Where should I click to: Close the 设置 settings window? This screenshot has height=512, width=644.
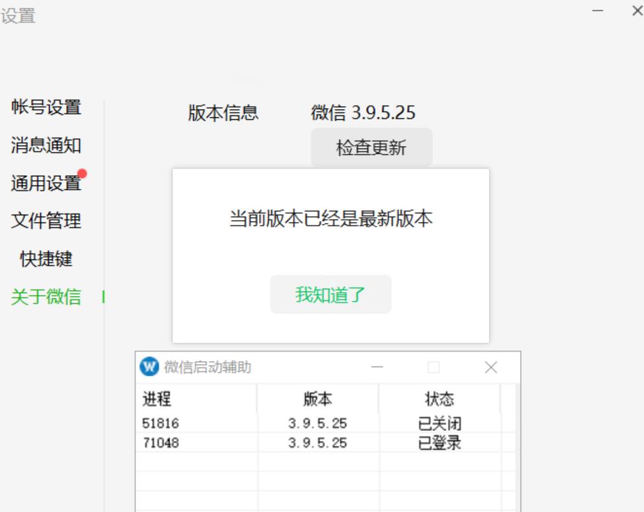pyautogui.click(x=637, y=11)
